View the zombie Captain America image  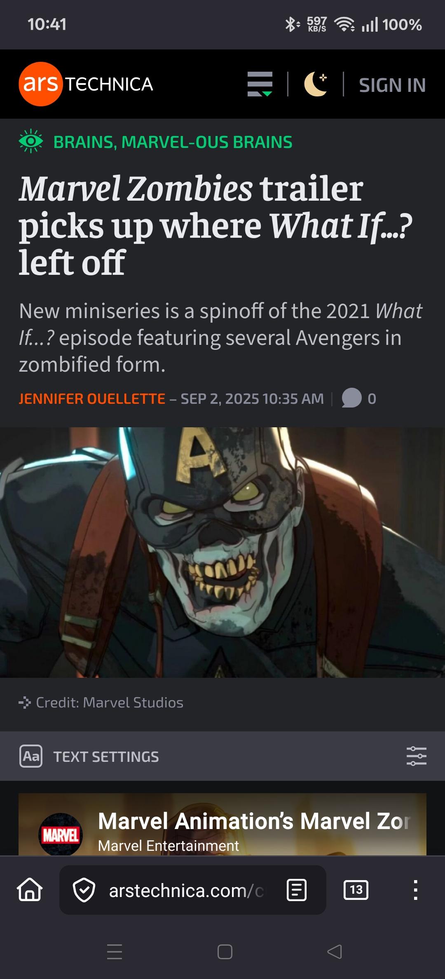tap(222, 552)
